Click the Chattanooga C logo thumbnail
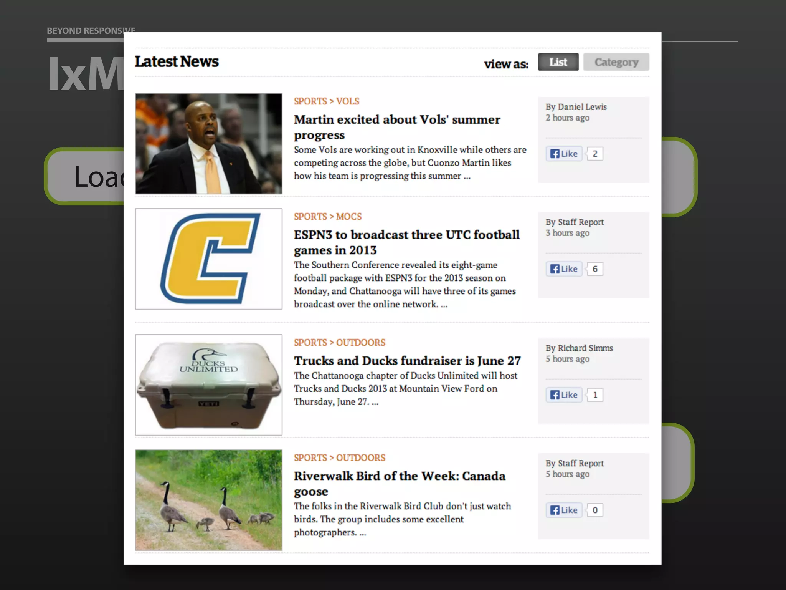Viewport: 786px width, 590px height. 209,259
